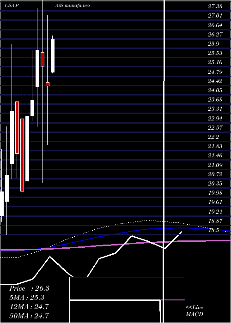This screenshot has height=323, width=231.
Task: Click the 19.98 price axis label
Action: pos(215,192)
